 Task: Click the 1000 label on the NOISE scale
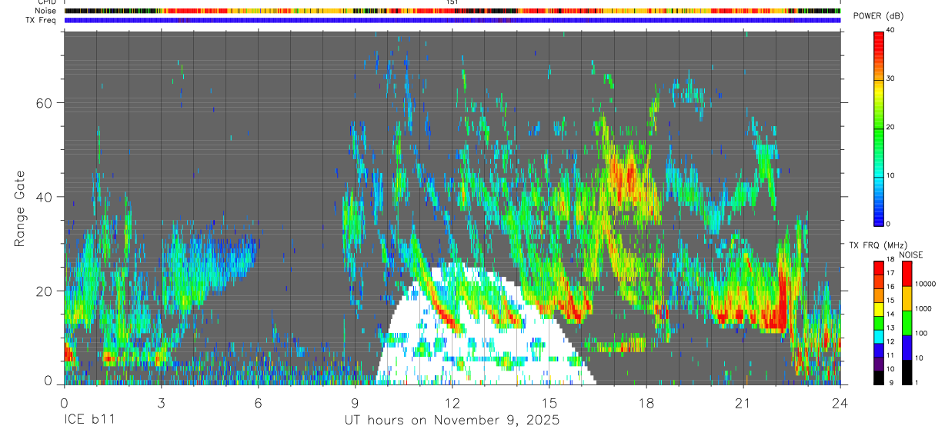923,308
